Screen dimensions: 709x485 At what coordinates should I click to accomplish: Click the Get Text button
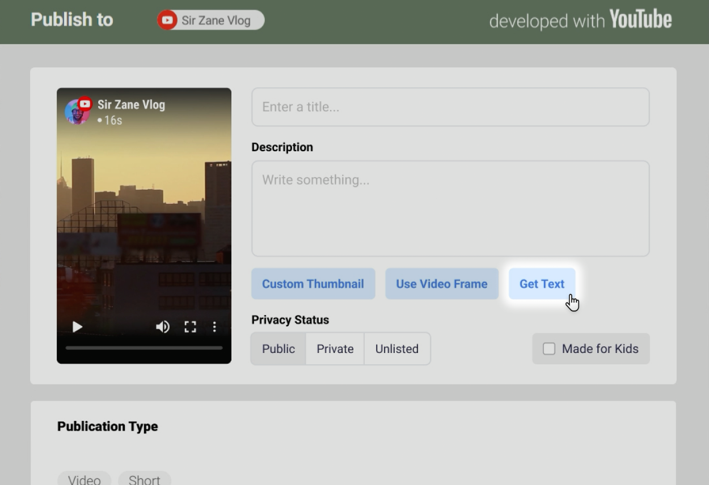point(542,284)
